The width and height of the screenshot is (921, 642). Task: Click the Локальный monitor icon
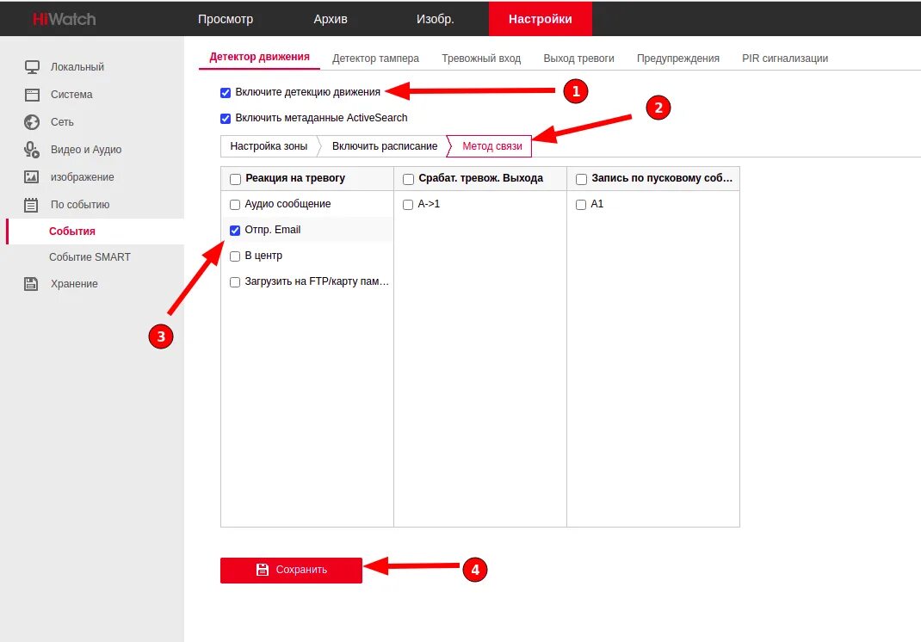pos(33,67)
